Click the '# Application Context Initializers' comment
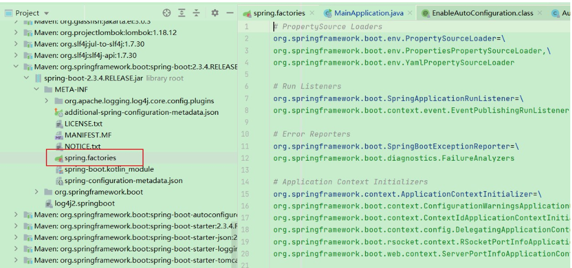This screenshot has width=572, height=268. [x=350, y=181]
